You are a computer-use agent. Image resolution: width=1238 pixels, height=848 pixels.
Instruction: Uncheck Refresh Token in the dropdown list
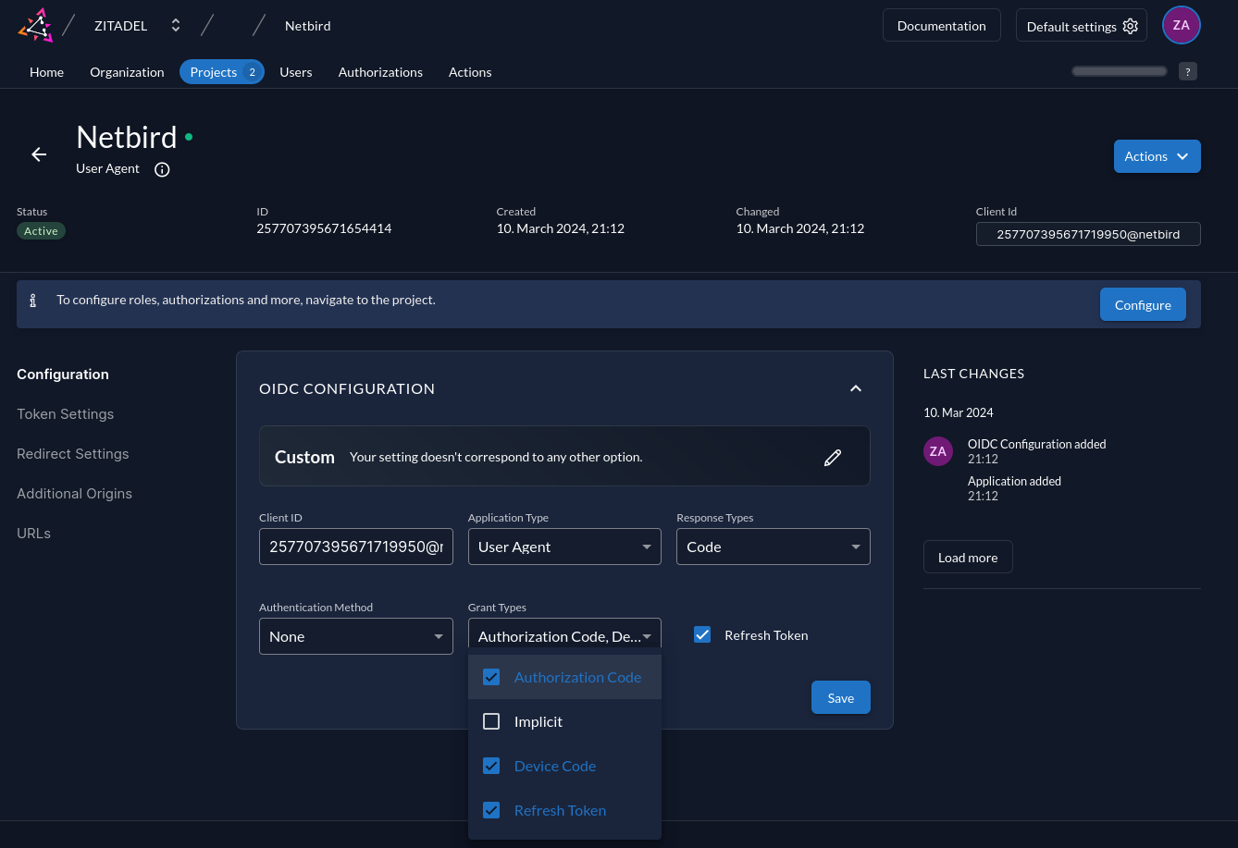(564, 810)
